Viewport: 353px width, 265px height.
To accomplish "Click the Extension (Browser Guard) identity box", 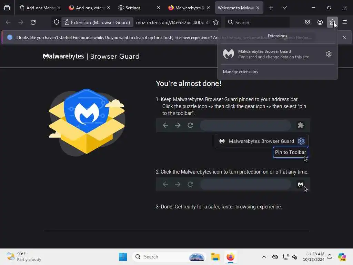I will coord(97,22).
